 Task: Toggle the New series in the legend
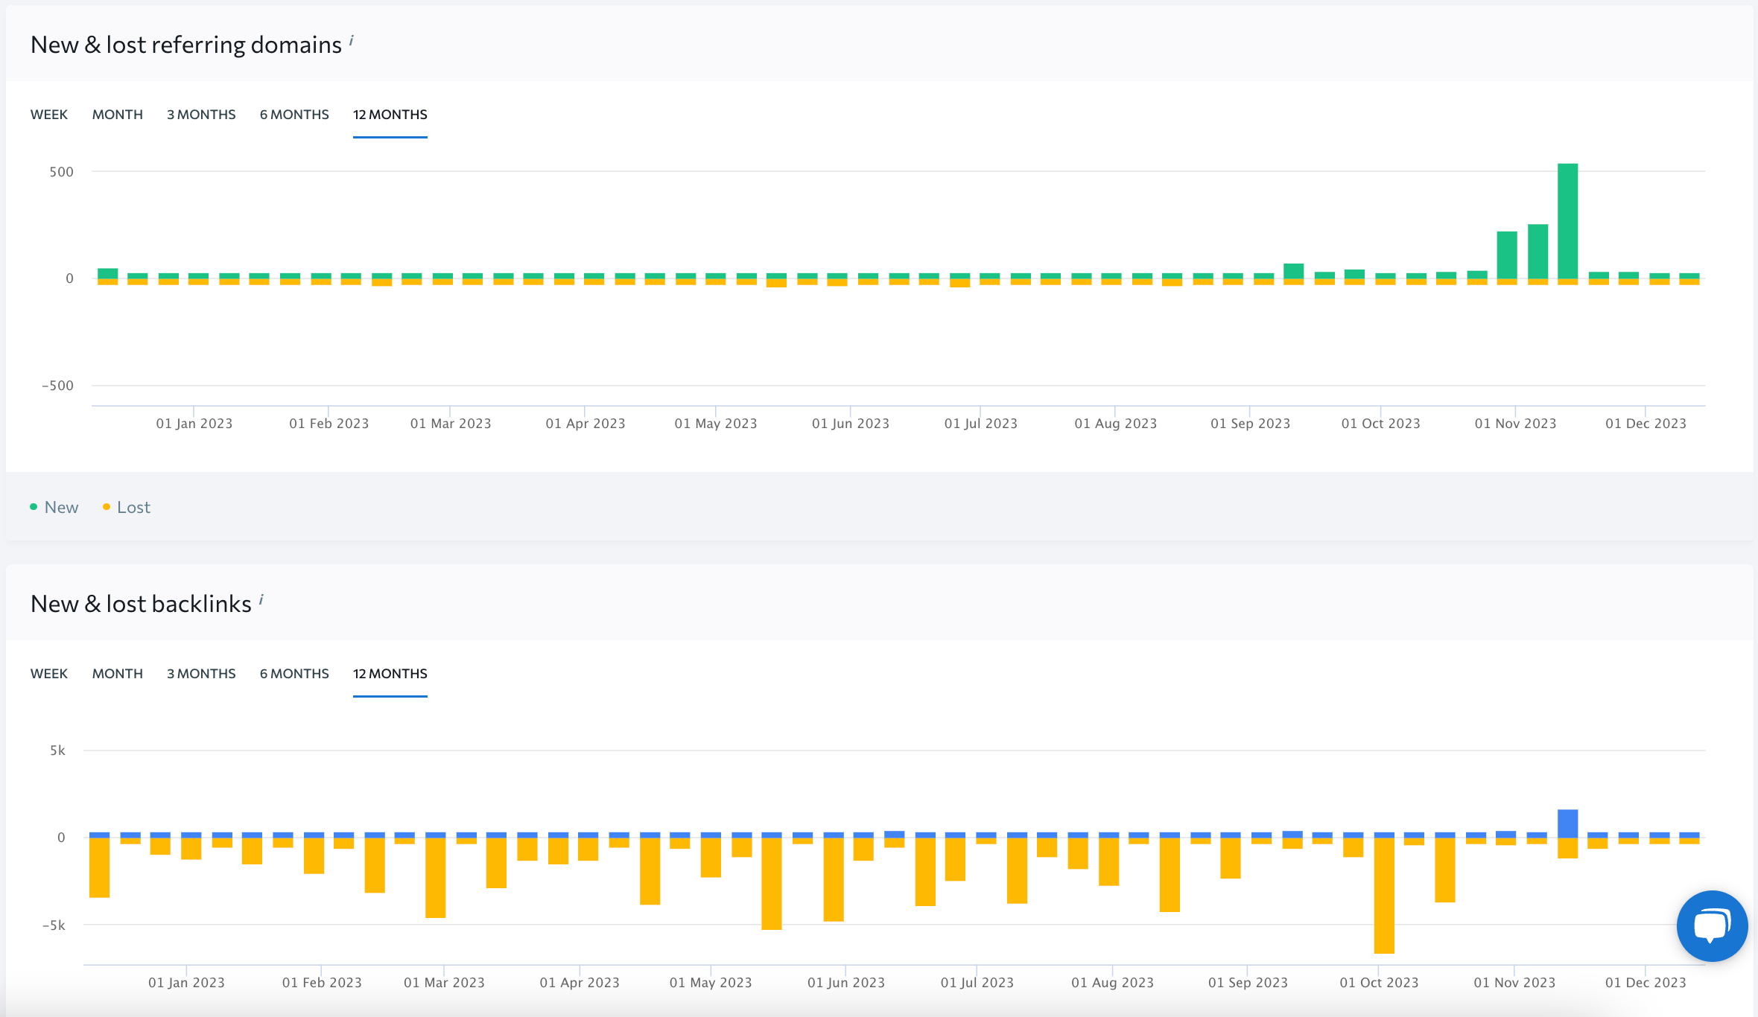[x=61, y=506]
